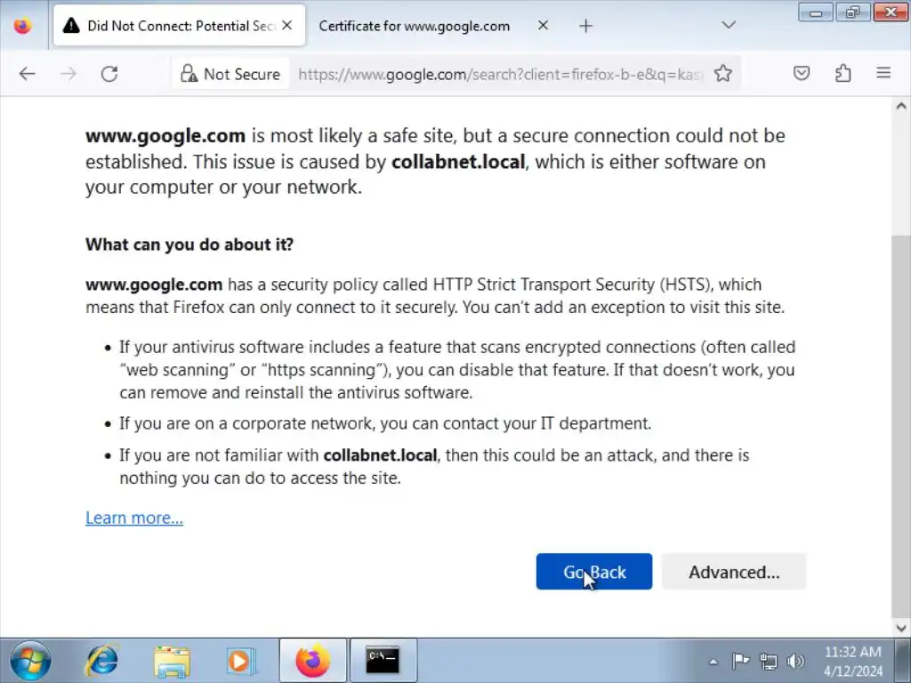Open the volume speaker tray icon
This screenshot has height=683, width=911.
click(x=795, y=662)
